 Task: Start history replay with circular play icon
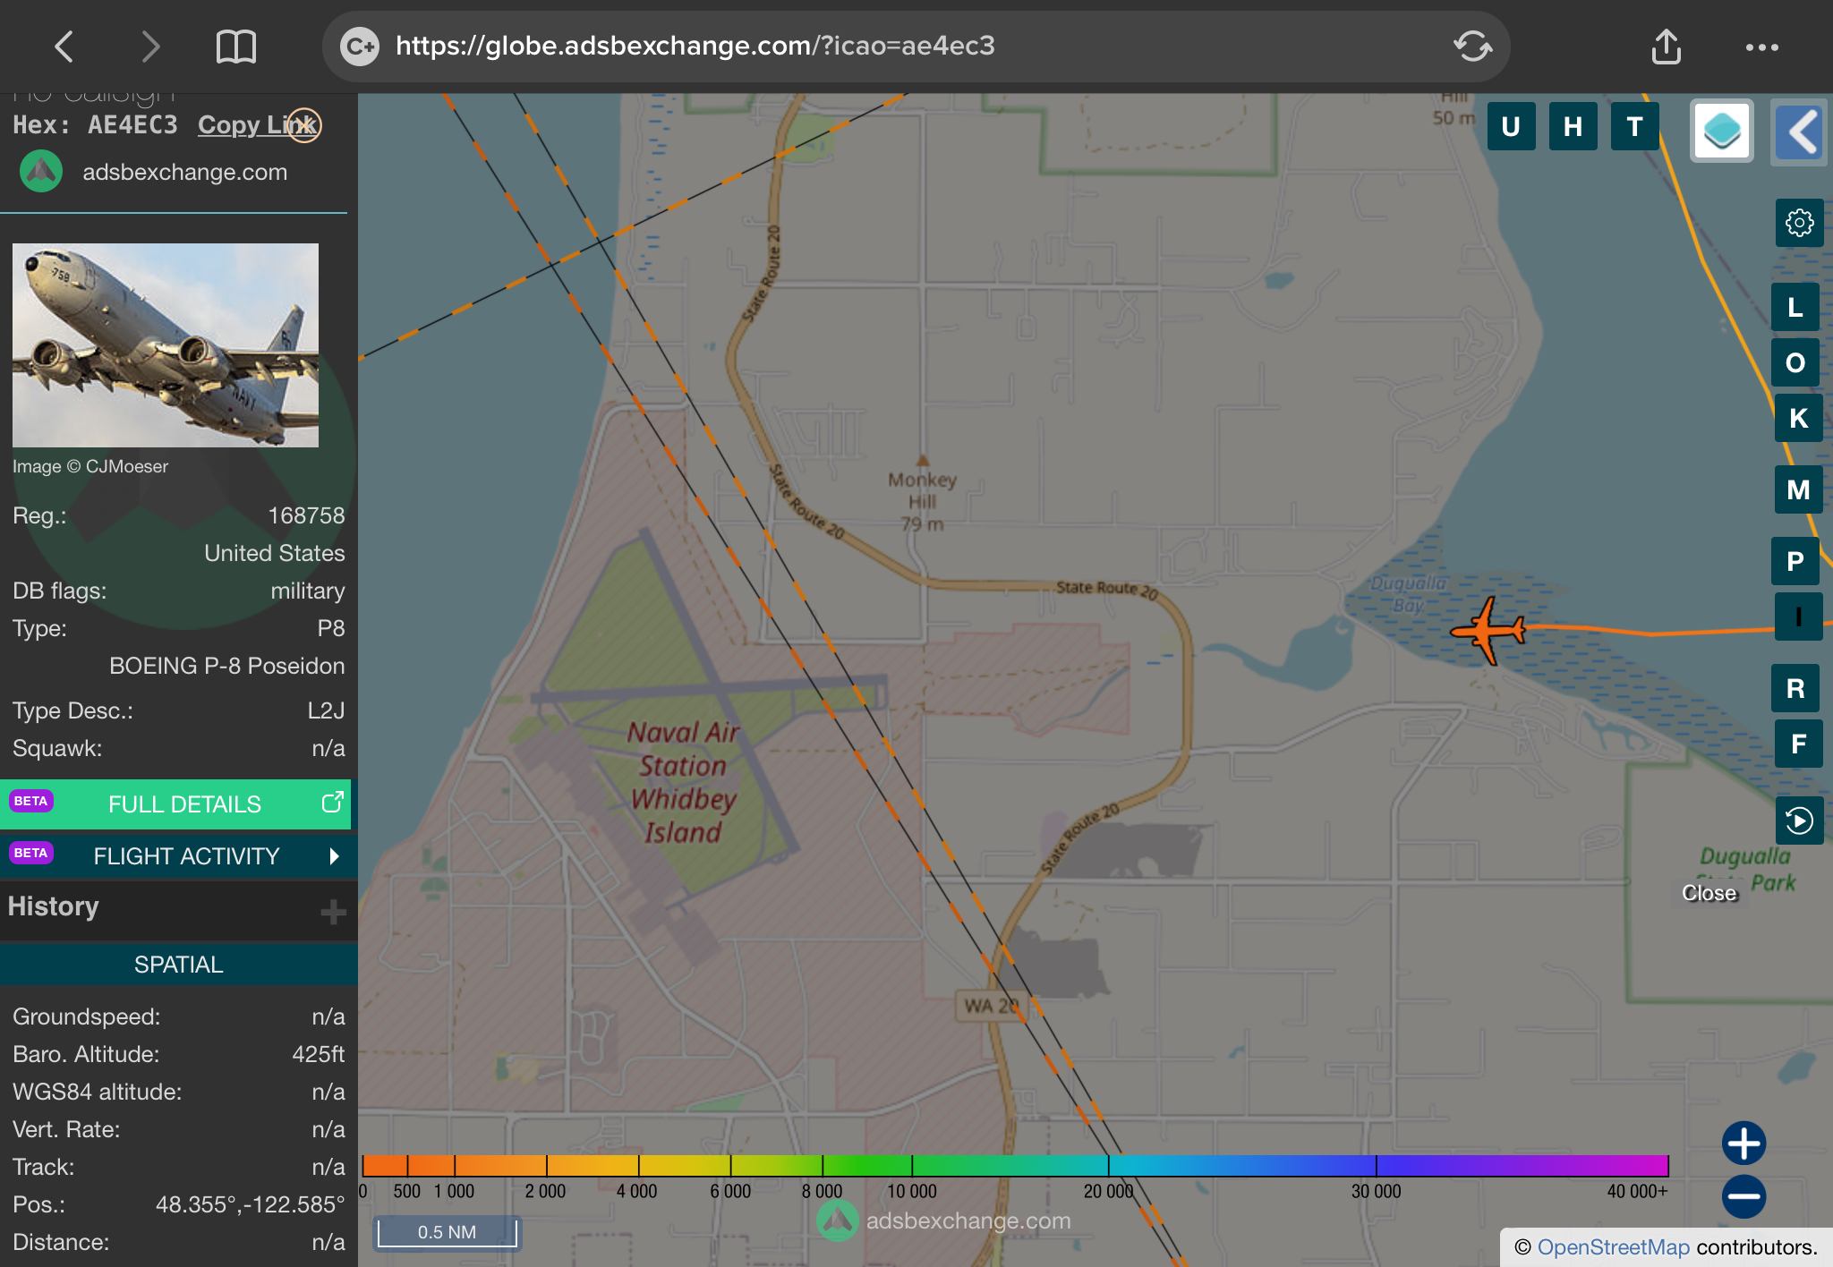(1799, 821)
